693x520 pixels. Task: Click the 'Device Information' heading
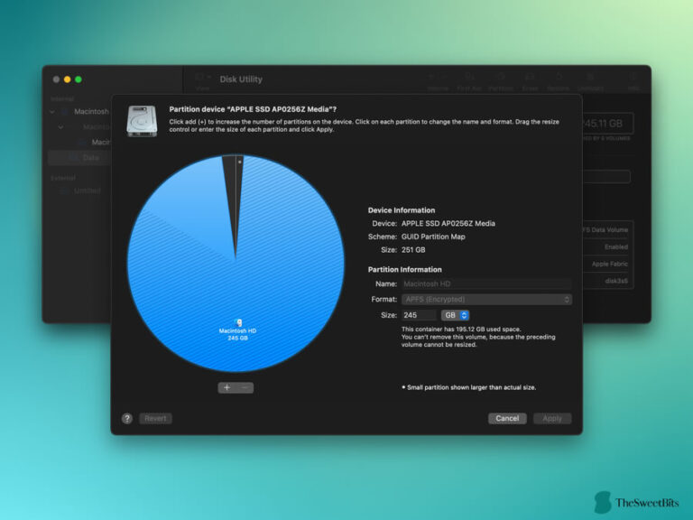[402, 210]
